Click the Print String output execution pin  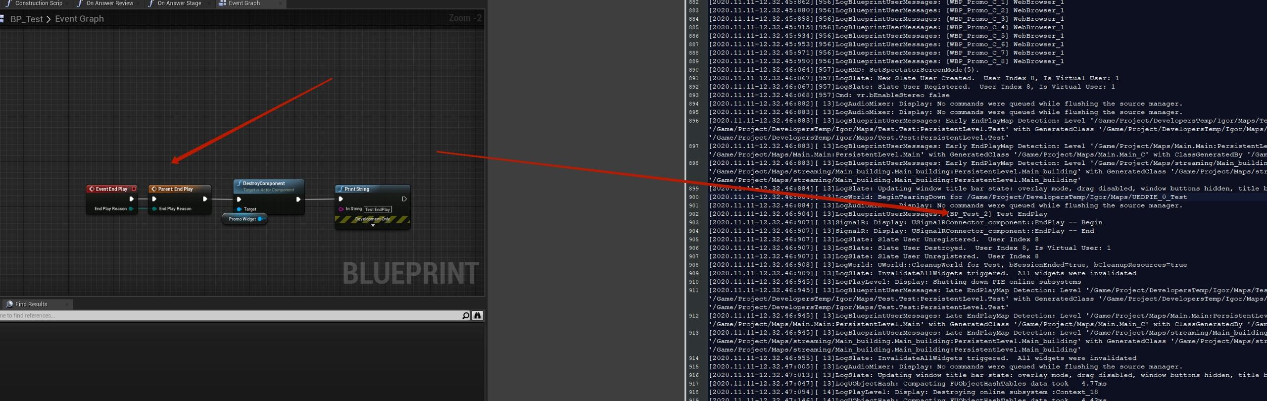tap(404, 199)
